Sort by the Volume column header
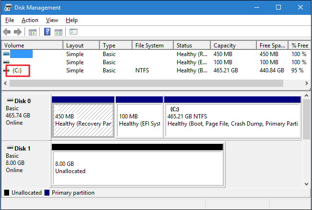312x210 pixels. tap(32, 46)
